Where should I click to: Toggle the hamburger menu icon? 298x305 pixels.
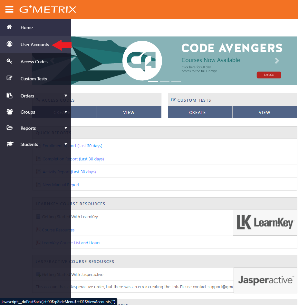coord(9,9)
